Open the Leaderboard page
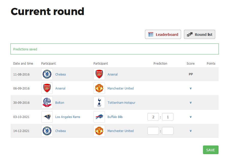The width and height of the screenshot is (230, 160). [163, 34]
